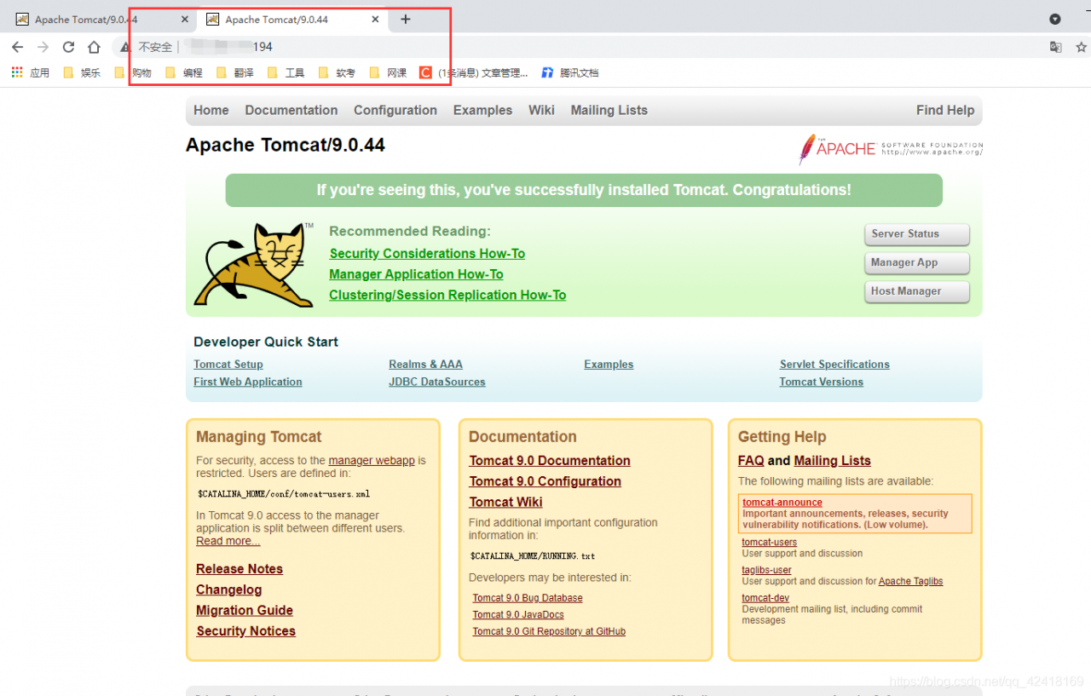Click Home in the Tomcat navigation bar
The height and width of the screenshot is (696, 1091).
(x=211, y=110)
